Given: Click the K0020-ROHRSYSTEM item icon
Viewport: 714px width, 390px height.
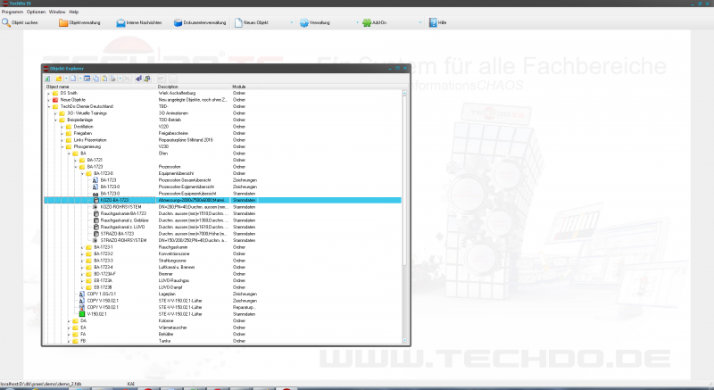Looking at the screenshot, I should point(95,207).
